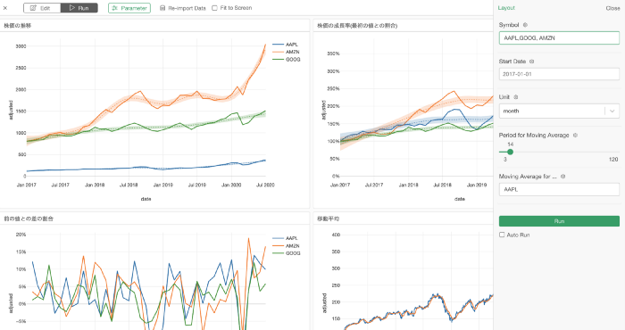Toggle AAPL legend in top-left price chart
Viewport: 625px width, 330px height.
pos(286,45)
